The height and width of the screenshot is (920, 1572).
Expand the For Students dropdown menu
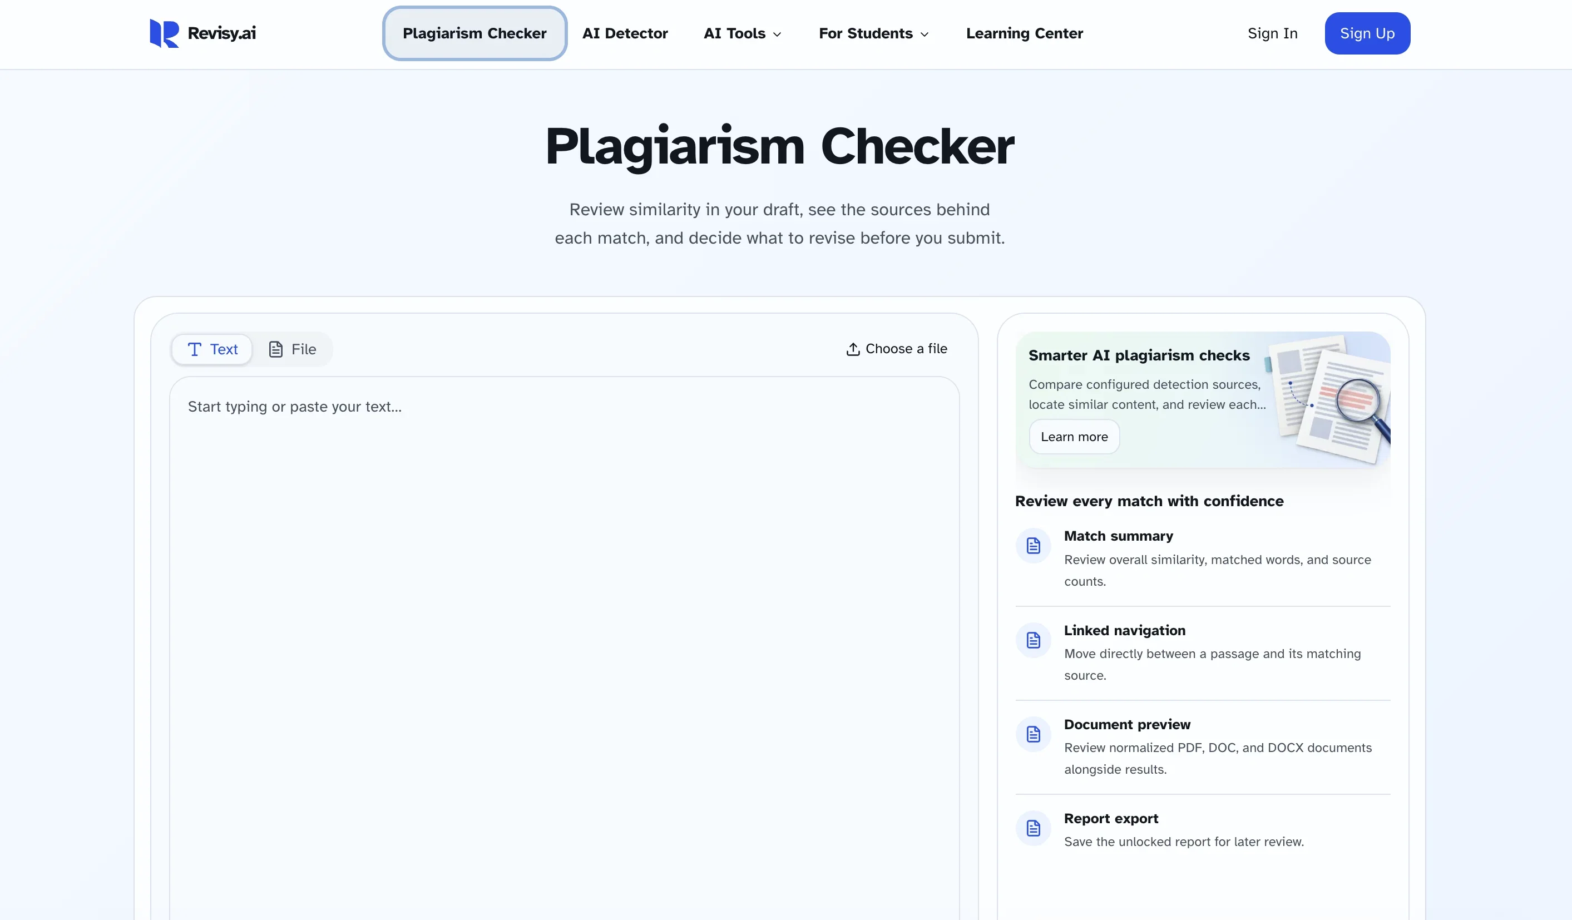pyautogui.click(x=873, y=34)
